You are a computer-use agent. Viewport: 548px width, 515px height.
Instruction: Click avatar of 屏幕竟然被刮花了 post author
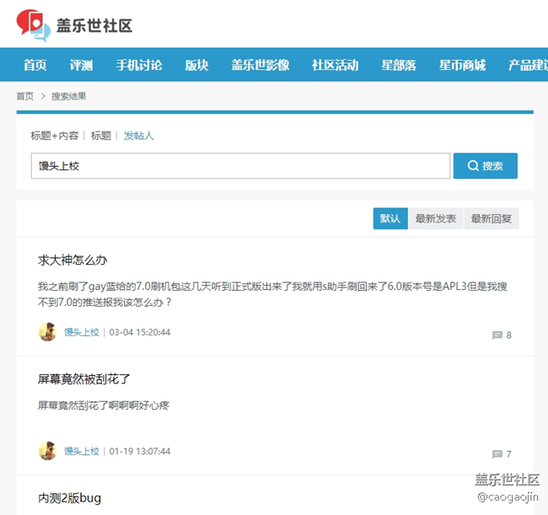pyautogui.click(x=47, y=451)
